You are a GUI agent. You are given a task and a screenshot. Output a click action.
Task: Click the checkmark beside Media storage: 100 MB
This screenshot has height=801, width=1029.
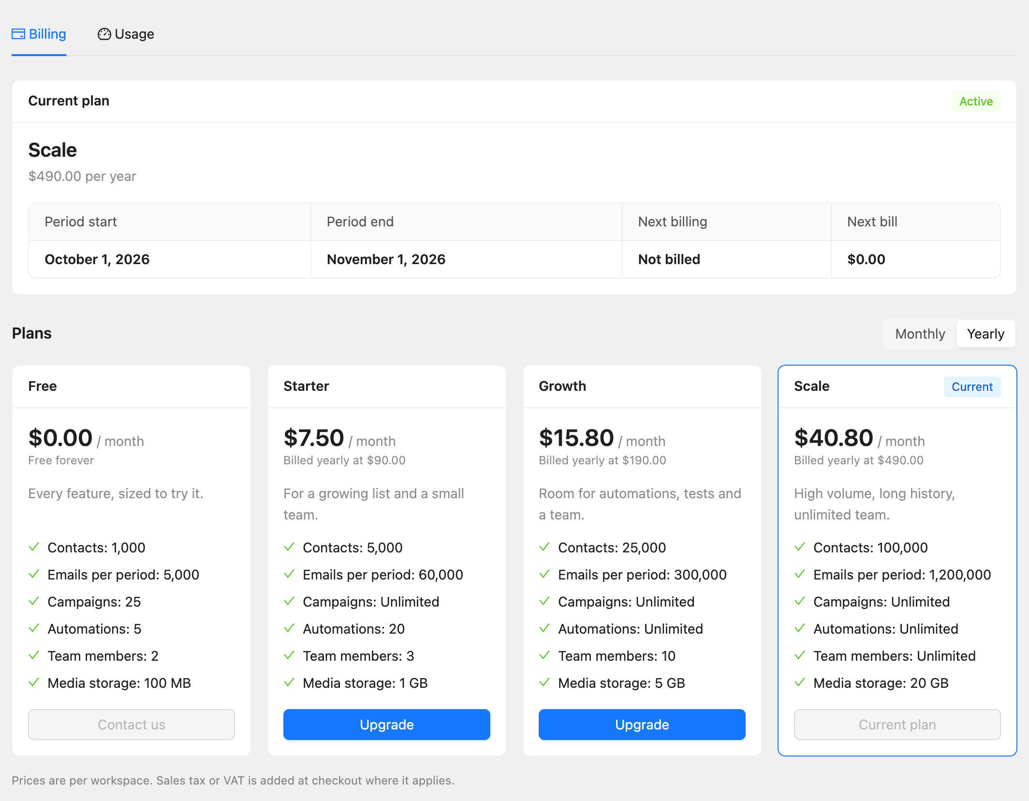click(34, 682)
